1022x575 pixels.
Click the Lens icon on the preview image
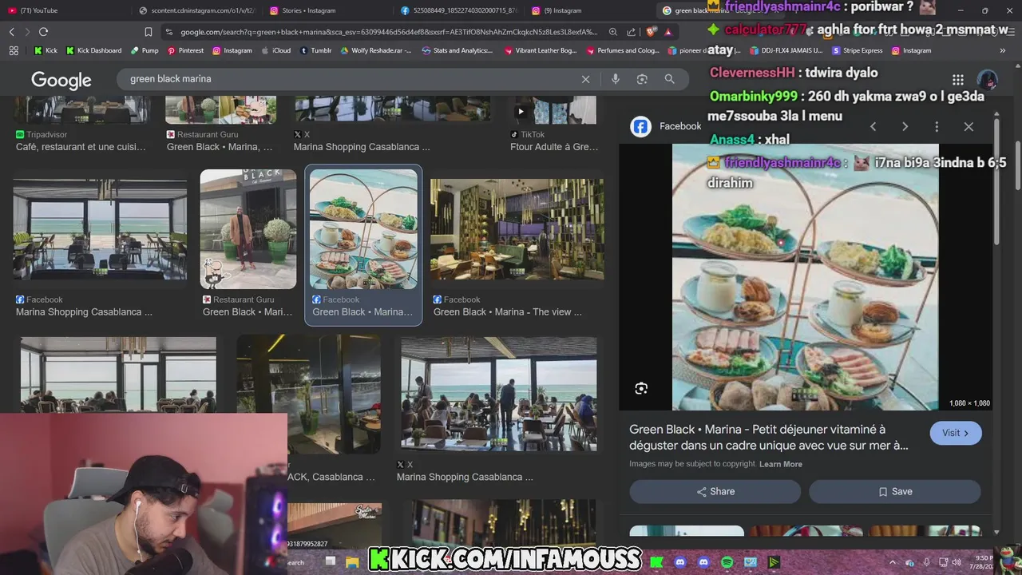641,388
